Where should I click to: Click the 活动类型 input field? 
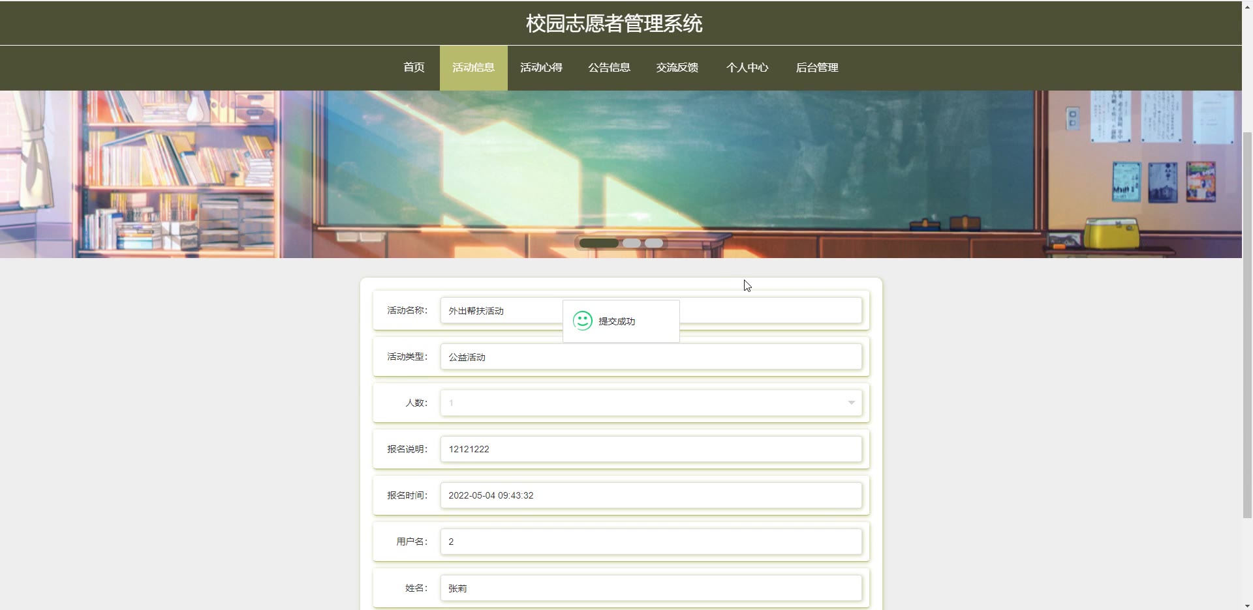[651, 356]
